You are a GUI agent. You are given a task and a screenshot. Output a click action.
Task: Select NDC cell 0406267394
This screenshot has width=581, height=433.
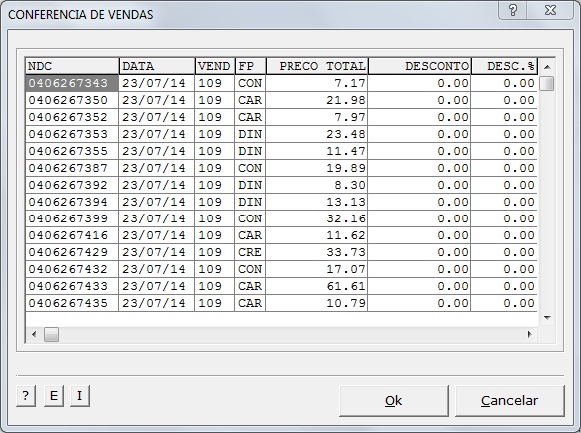pyautogui.click(x=72, y=202)
